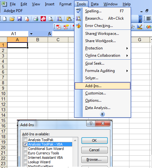The image size is (152, 168).
Task: Click the Paste clipboard toolbar icon
Action: [69, 19]
